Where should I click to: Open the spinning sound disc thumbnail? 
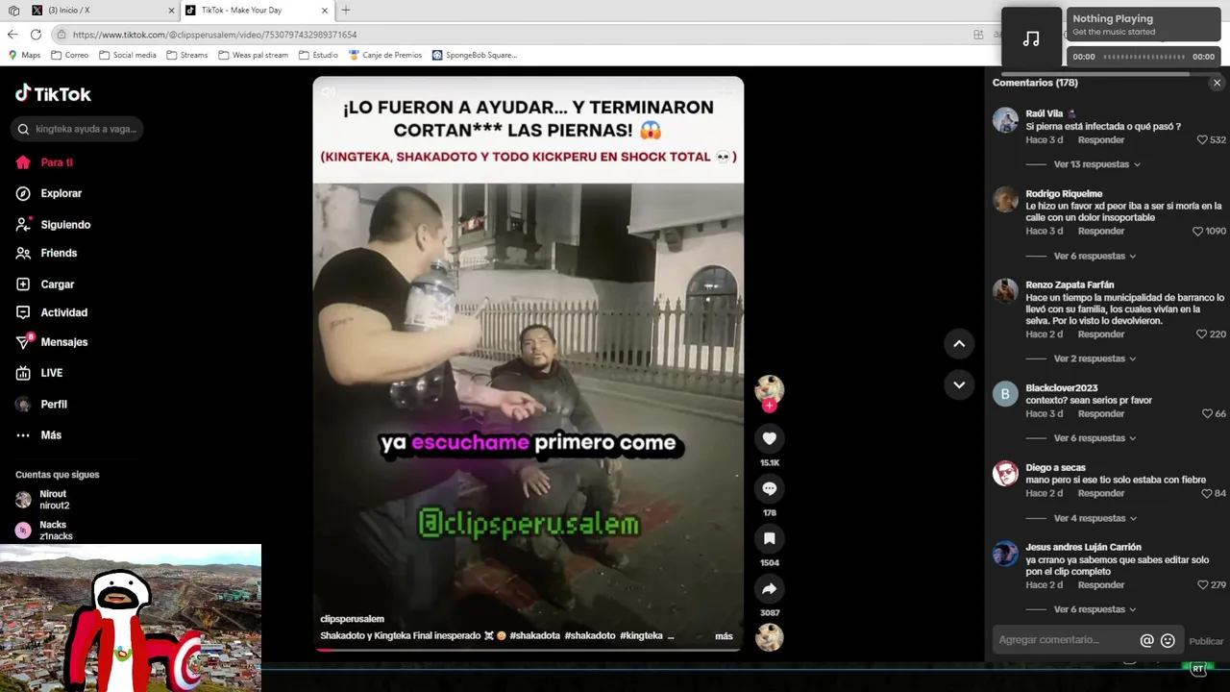[x=769, y=637]
